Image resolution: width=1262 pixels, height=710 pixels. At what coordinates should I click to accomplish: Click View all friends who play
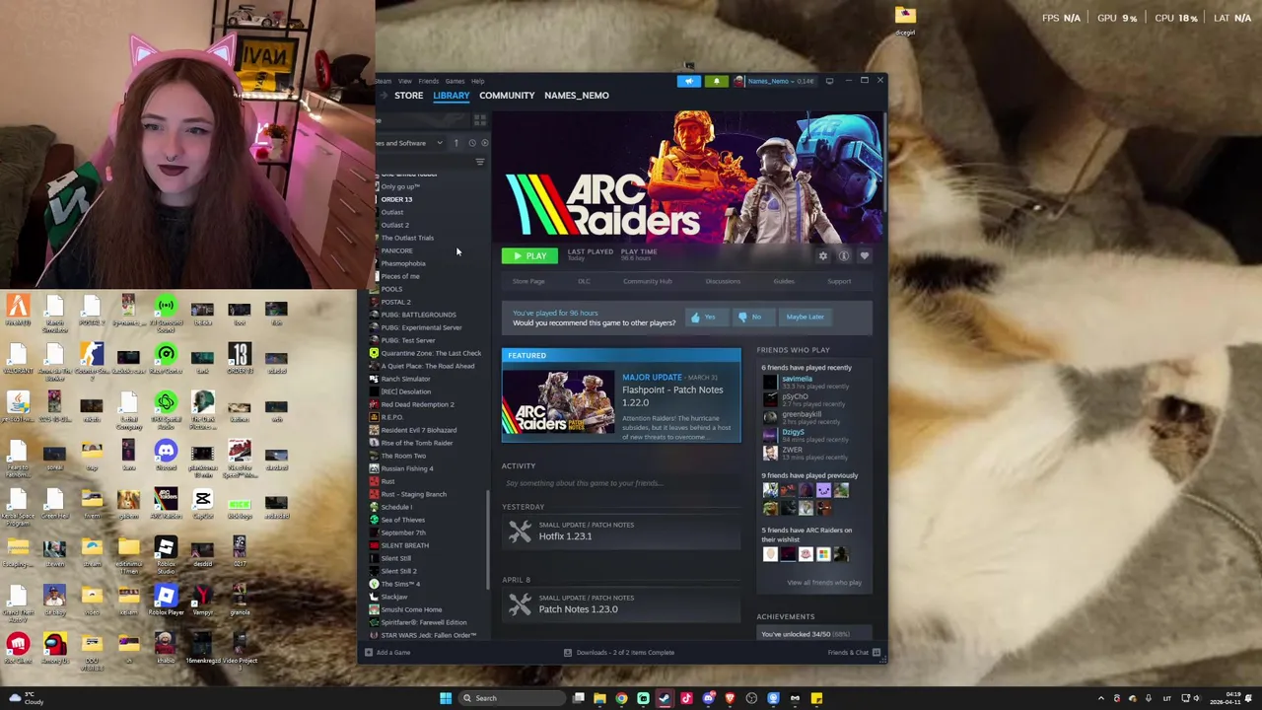[824, 583]
